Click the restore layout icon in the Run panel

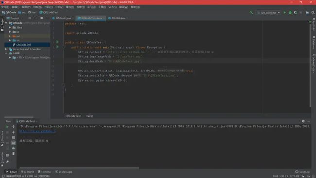[x=7, y=155]
